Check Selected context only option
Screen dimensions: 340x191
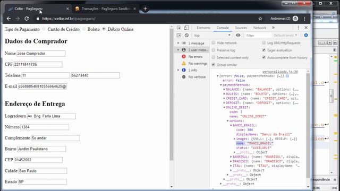(214, 57)
